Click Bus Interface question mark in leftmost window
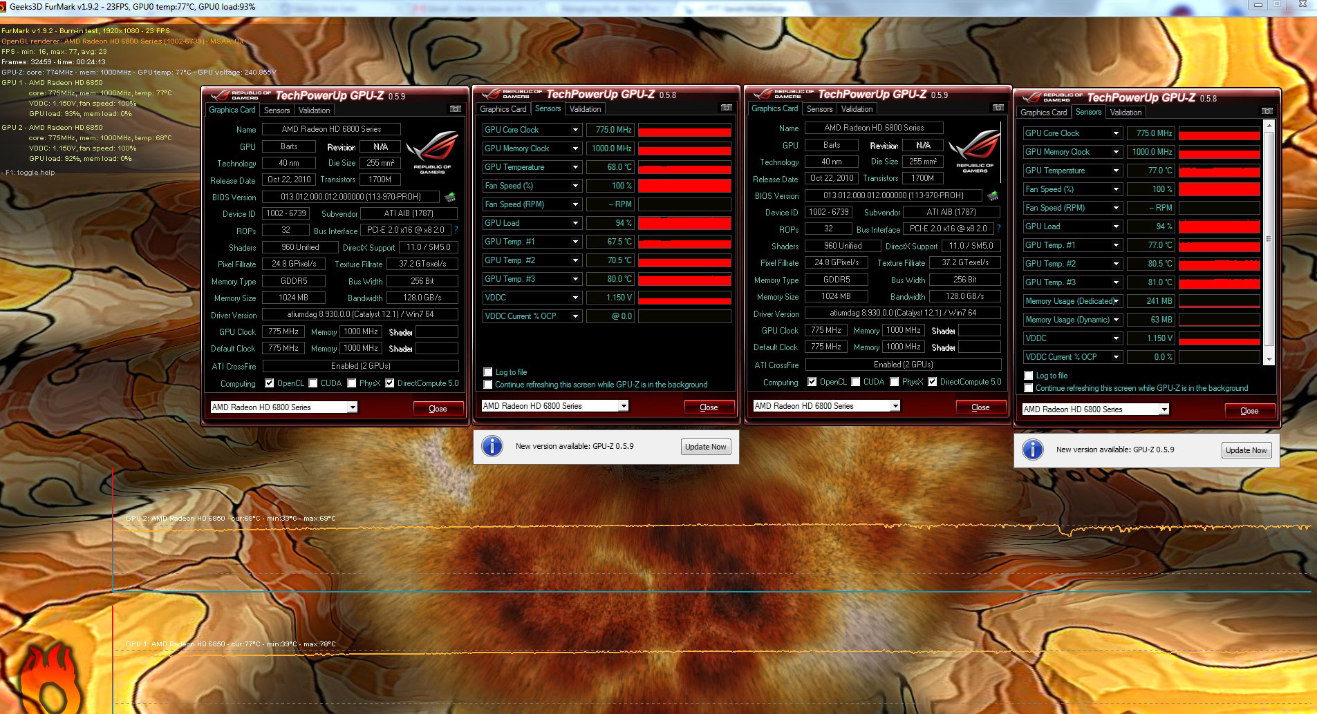 [x=456, y=230]
